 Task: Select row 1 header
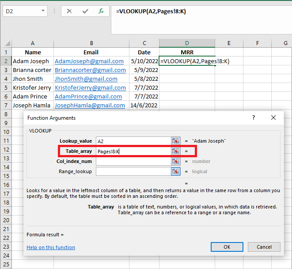coord(6,52)
